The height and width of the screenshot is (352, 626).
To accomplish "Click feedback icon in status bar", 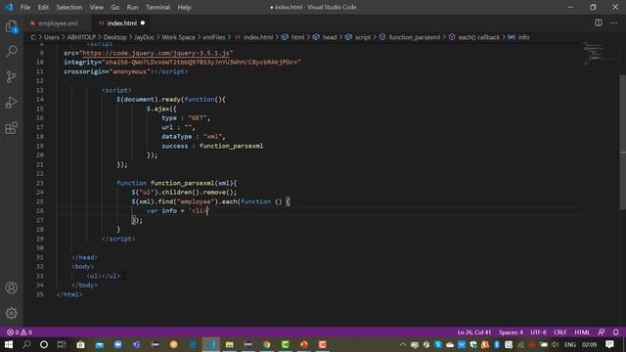I will pyautogui.click(x=602, y=332).
